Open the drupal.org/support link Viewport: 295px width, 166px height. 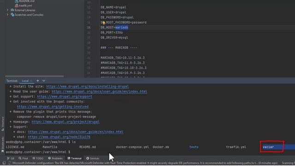(x=65, y=96)
